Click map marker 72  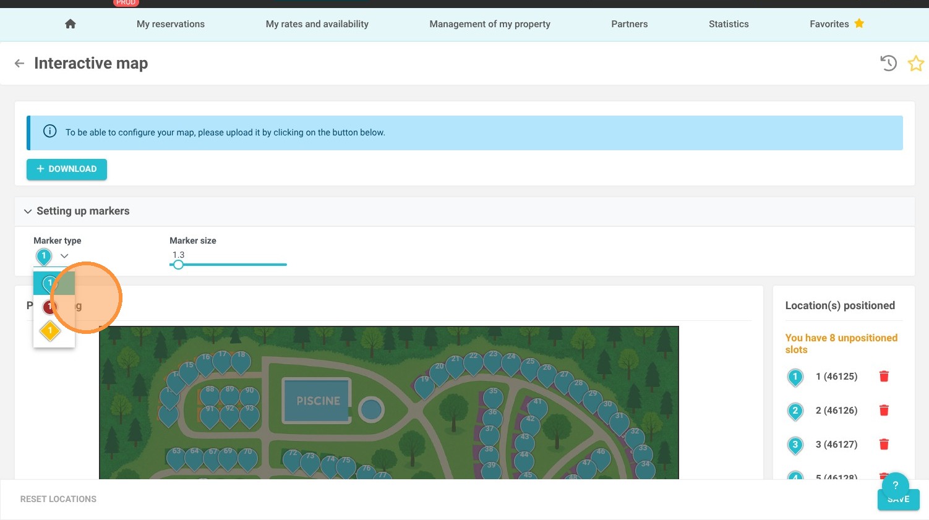click(293, 459)
